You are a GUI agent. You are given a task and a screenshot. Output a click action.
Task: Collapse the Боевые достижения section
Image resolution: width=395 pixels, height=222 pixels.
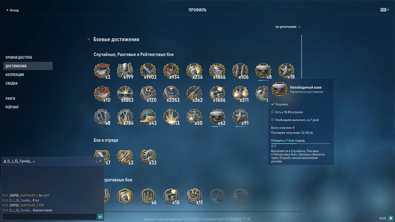click(x=88, y=39)
